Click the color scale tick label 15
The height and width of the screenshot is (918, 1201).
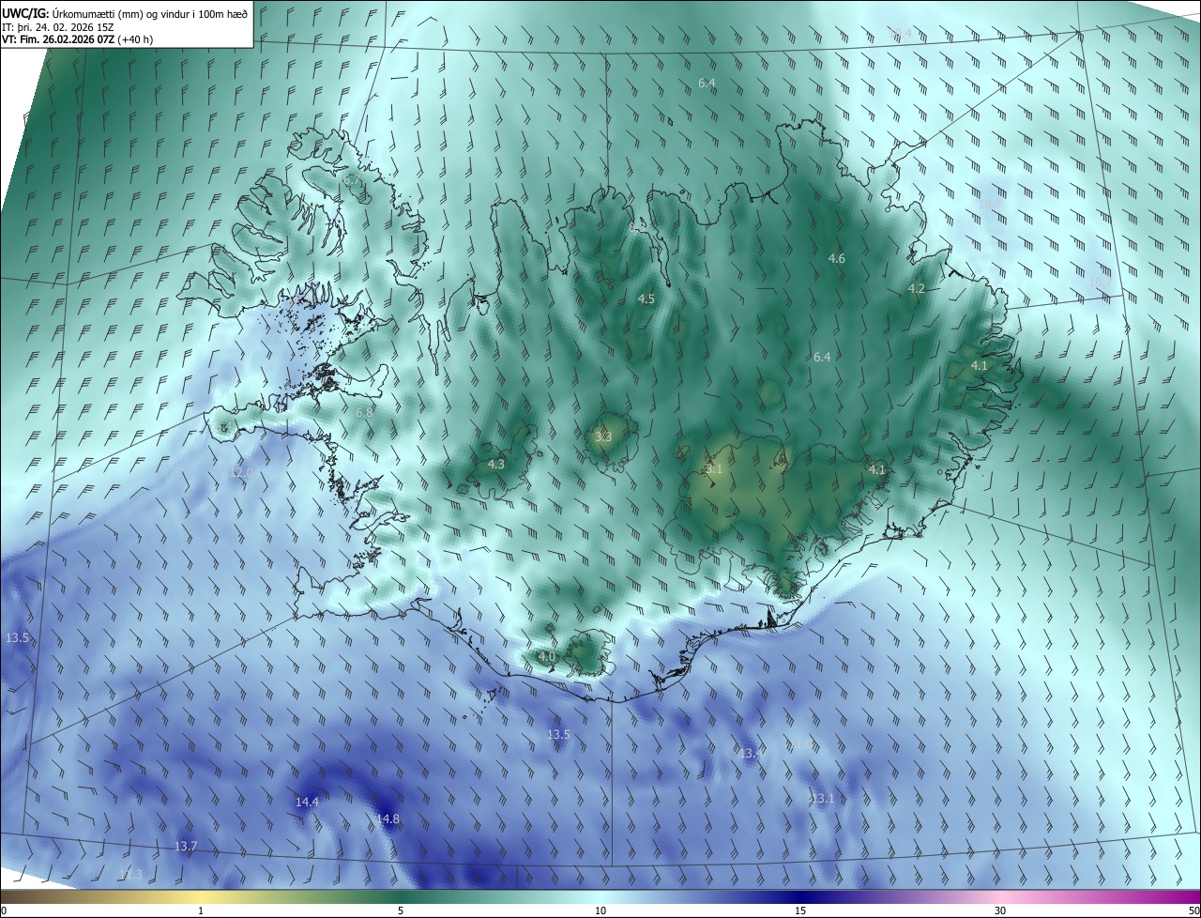point(800,910)
